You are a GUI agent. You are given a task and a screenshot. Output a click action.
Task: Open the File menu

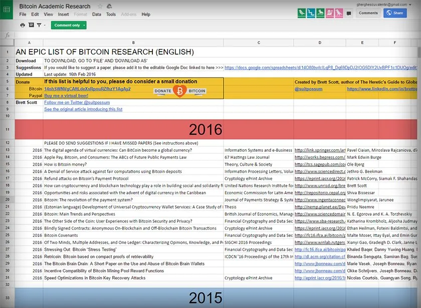tap(23, 14)
